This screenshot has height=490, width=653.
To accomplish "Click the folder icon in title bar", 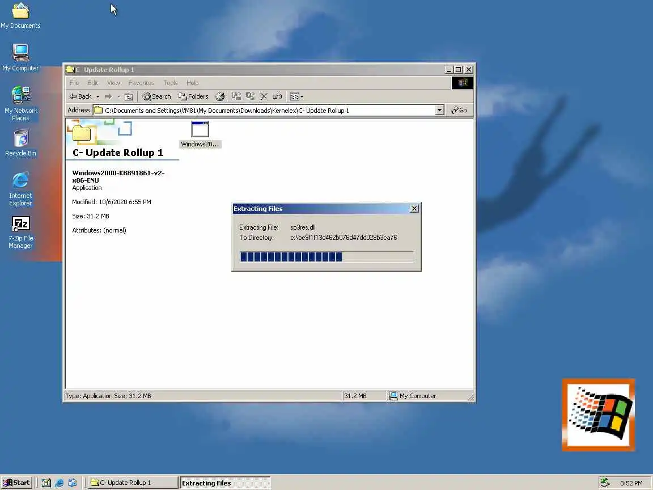I will tap(70, 70).
